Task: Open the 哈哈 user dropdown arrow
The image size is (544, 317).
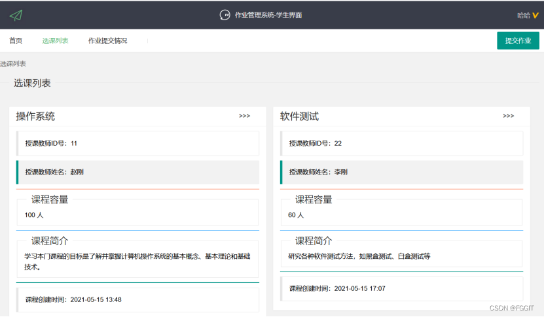Action: [535, 15]
